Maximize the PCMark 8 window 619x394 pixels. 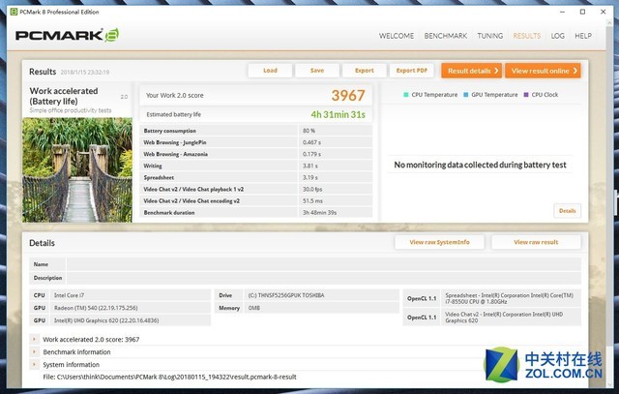pos(582,12)
